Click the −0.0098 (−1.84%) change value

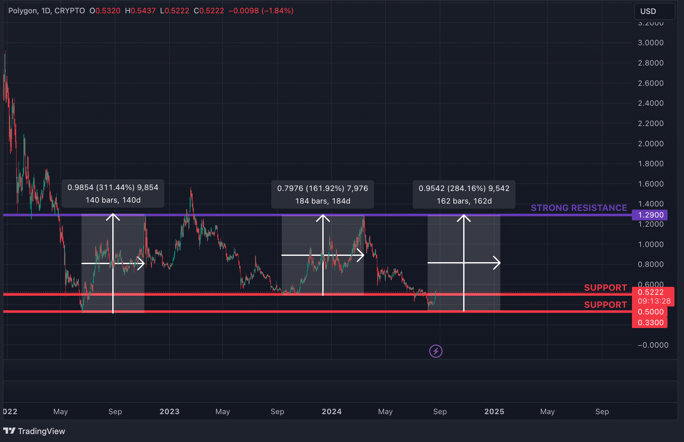point(261,11)
